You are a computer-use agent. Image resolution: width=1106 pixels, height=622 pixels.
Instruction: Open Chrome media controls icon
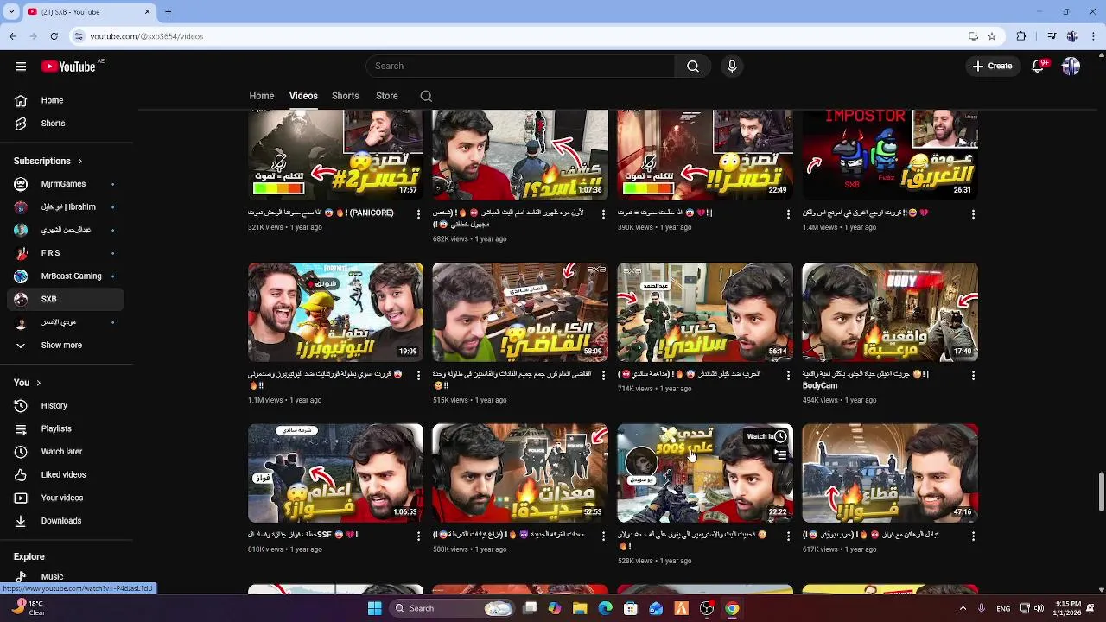click(1052, 36)
